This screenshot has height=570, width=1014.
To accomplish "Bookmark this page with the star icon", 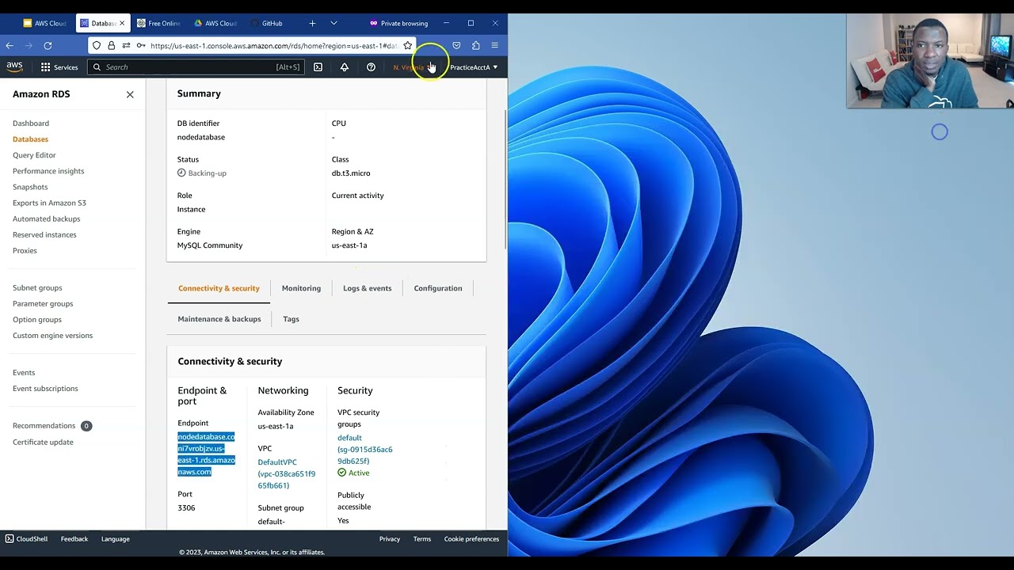I will click(408, 46).
